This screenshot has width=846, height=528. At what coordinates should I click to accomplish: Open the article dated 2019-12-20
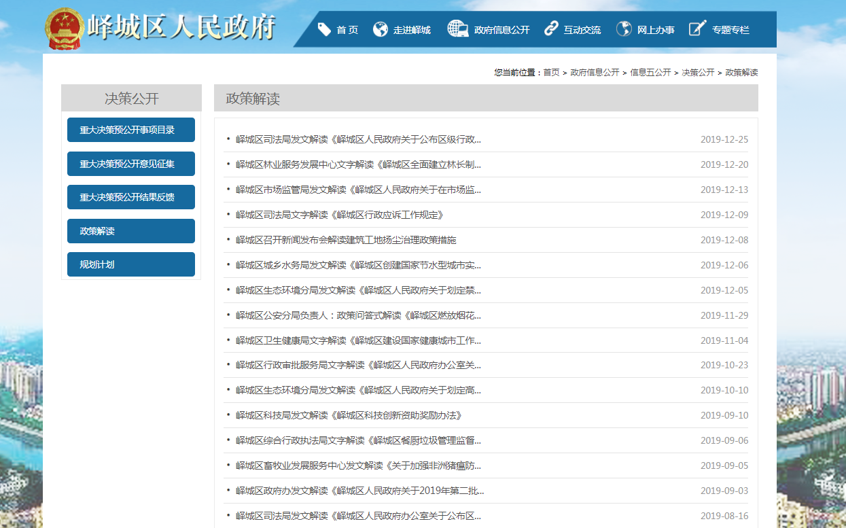358,164
